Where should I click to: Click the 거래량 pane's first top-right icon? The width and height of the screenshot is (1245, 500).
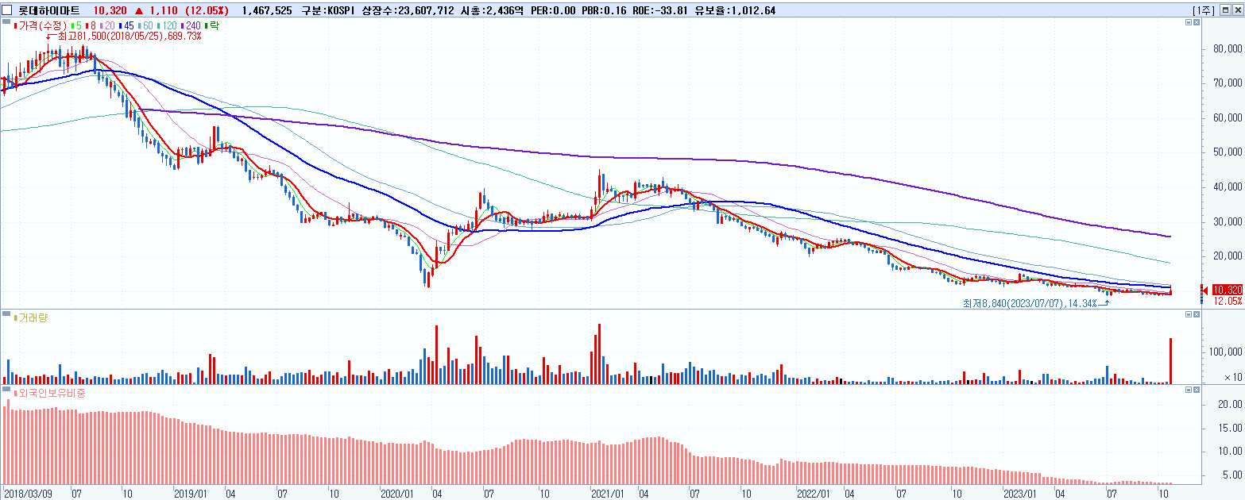point(1189,315)
